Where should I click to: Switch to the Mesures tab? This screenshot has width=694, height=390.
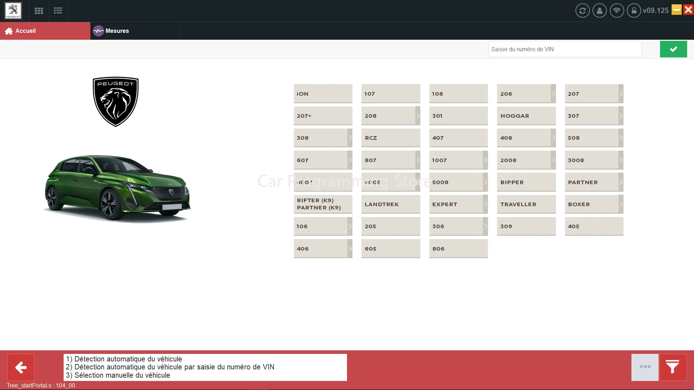click(x=135, y=31)
